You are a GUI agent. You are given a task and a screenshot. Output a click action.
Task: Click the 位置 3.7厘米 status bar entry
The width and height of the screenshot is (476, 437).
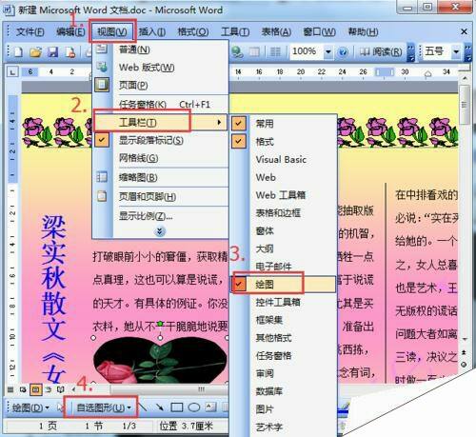[x=186, y=427]
